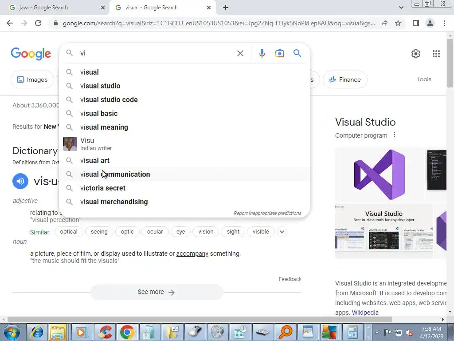The height and width of the screenshot is (341, 454).
Task: Click the horizontal scrollbar
Action: [x=200, y=319]
